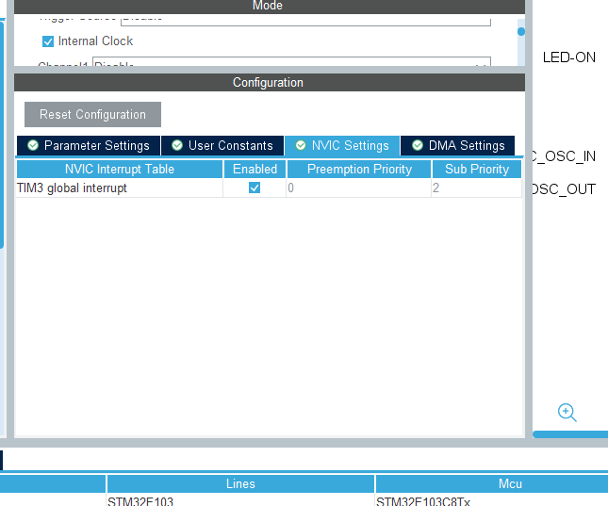This screenshot has width=608, height=506.
Task: Select the STM32F103C8Tx Mcu cell
Action: point(492,500)
